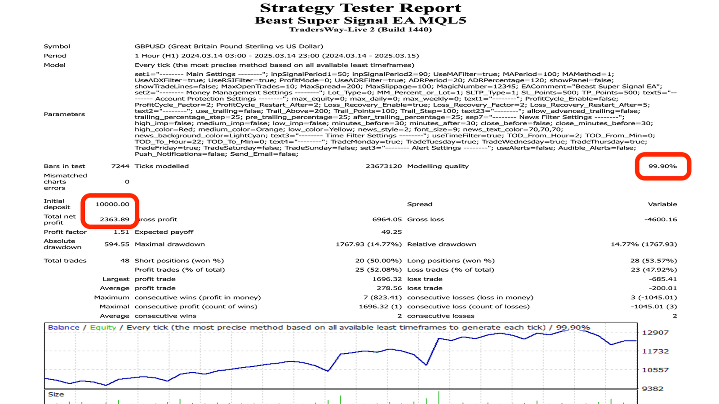This screenshot has width=719, height=404.
Task: Click the Strategy Tester Report title
Action: pyautogui.click(x=360, y=8)
